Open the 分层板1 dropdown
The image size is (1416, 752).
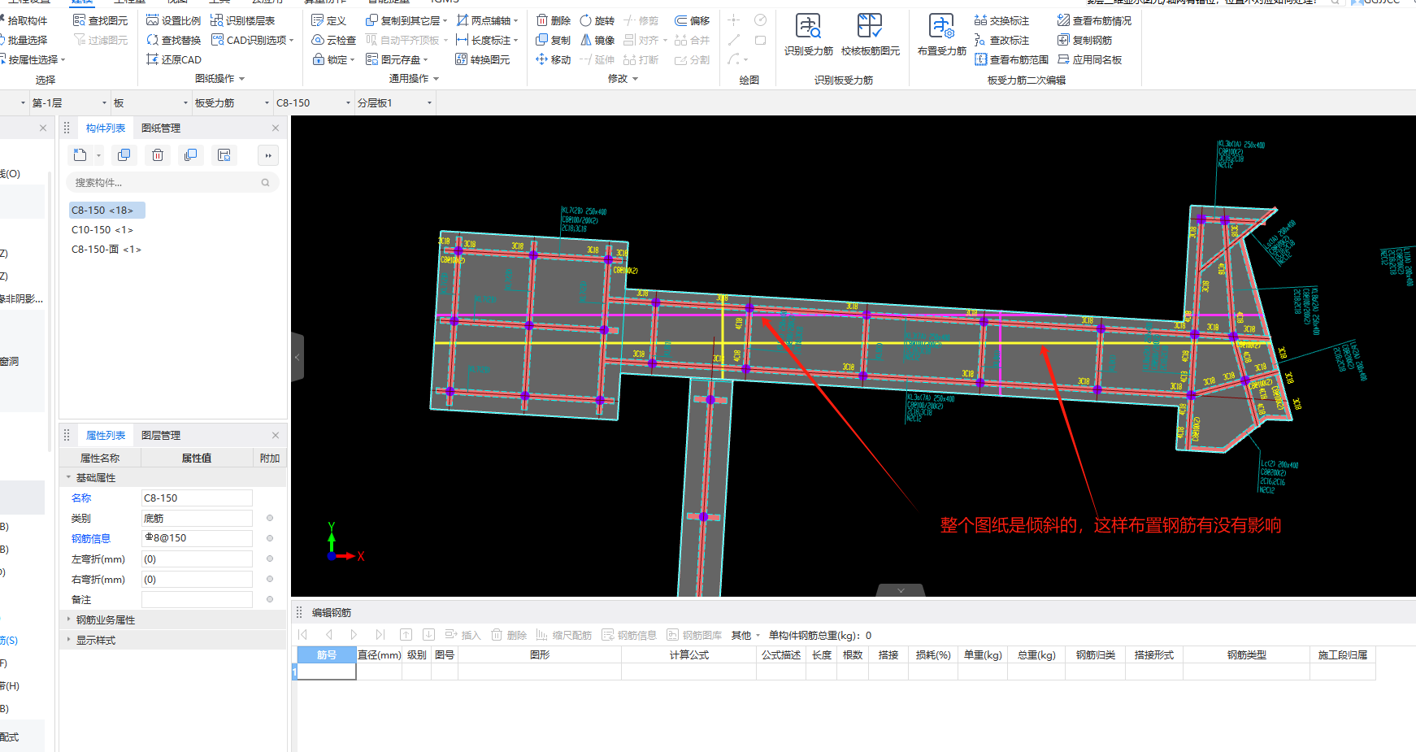396,103
